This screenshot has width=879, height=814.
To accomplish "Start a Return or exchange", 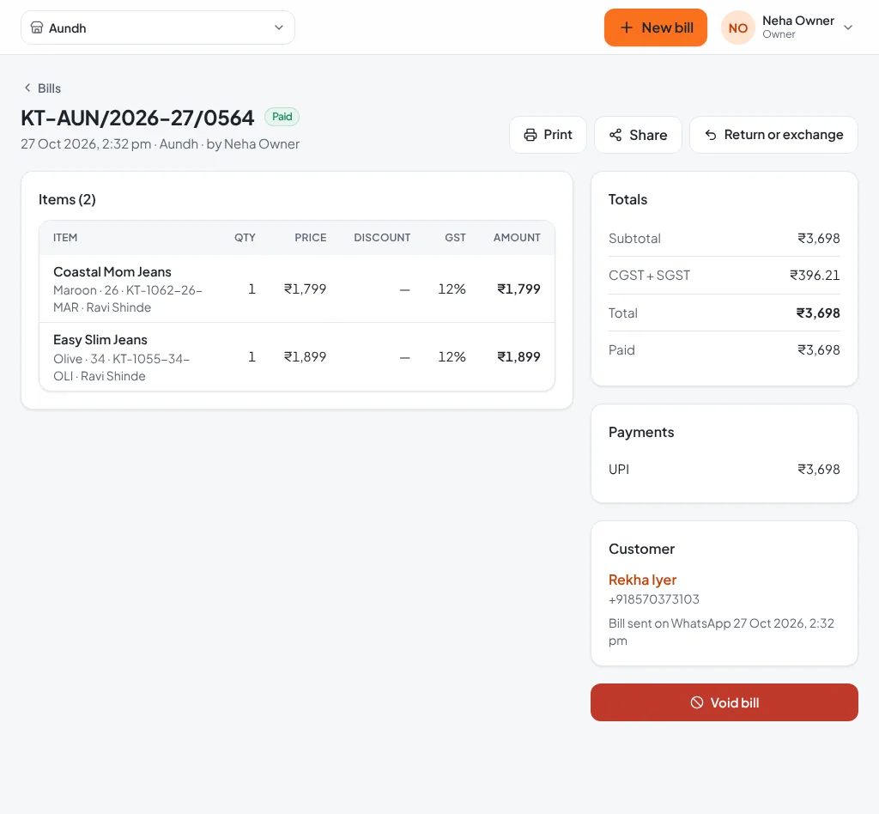I will (x=773, y=135).
